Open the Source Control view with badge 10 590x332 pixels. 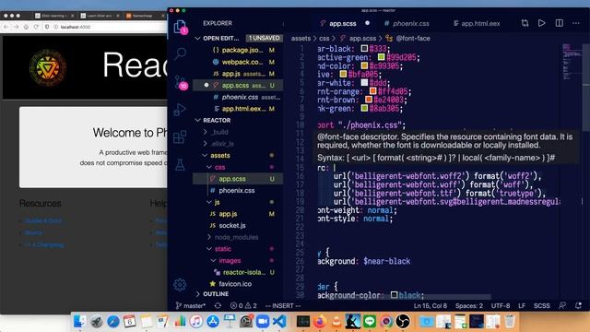click(x=181, y=82)
